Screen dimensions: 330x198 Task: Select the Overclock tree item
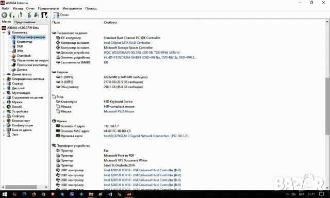pos(24,56)
